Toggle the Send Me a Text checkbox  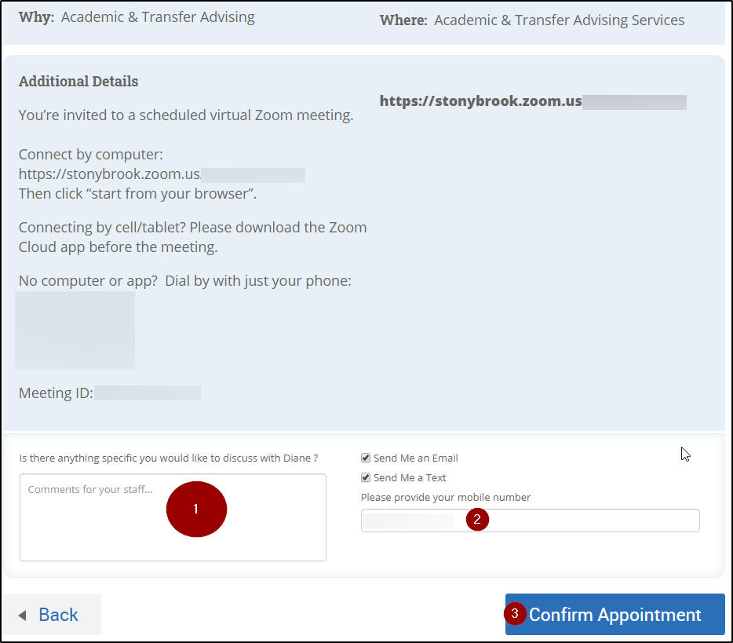click(x=366, y=477)
